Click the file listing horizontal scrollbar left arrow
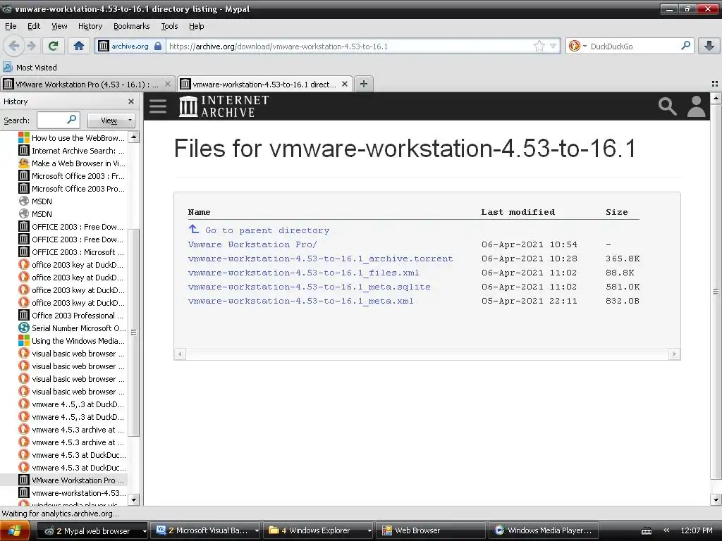The image size is (722, 541). coord(180,354)
